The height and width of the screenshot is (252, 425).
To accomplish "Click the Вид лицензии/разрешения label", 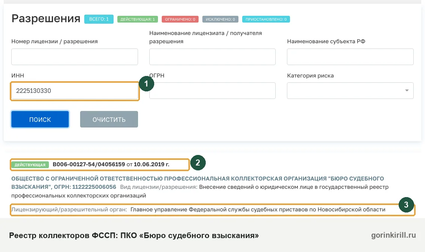I will [x=159, y=187].
